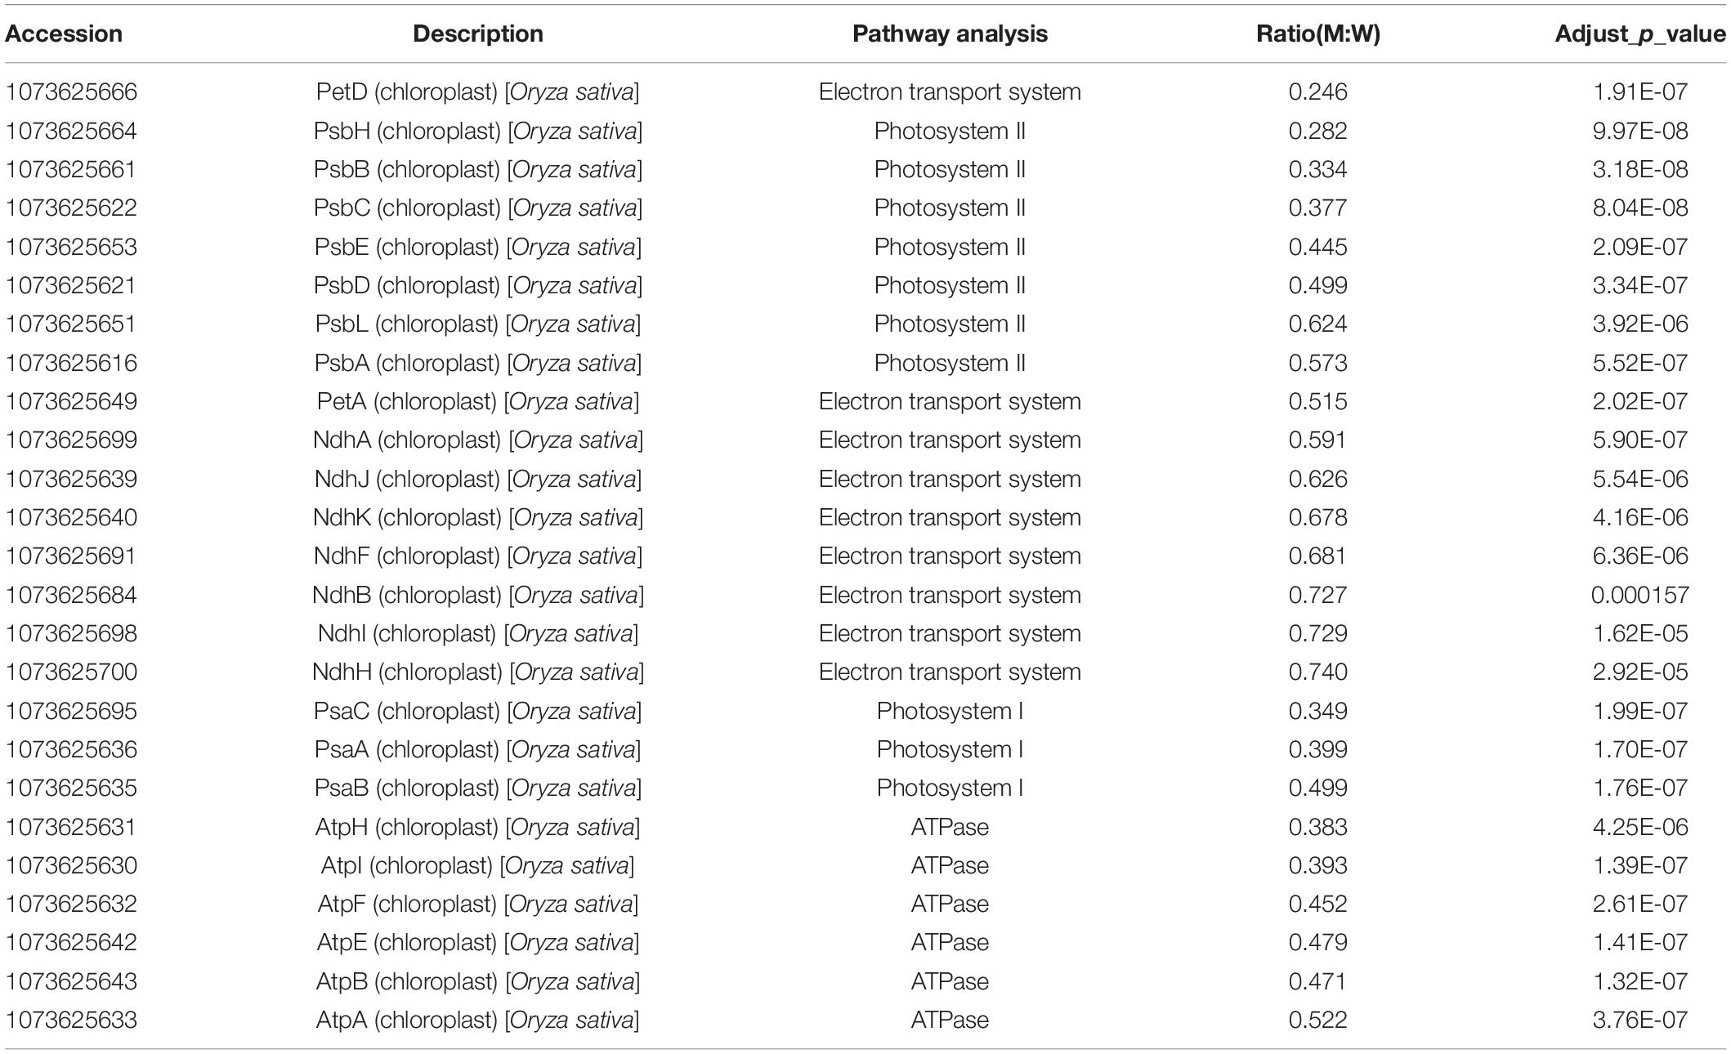Image resolution: width=1731 pixels, height=1054 pixels.
Task: Select accession number 1073625666
Action: tap(71, 92)
